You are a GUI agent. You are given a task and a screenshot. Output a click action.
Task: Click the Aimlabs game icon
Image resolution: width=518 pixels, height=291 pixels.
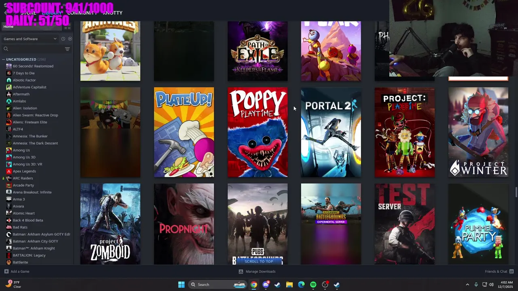(9, 101)
